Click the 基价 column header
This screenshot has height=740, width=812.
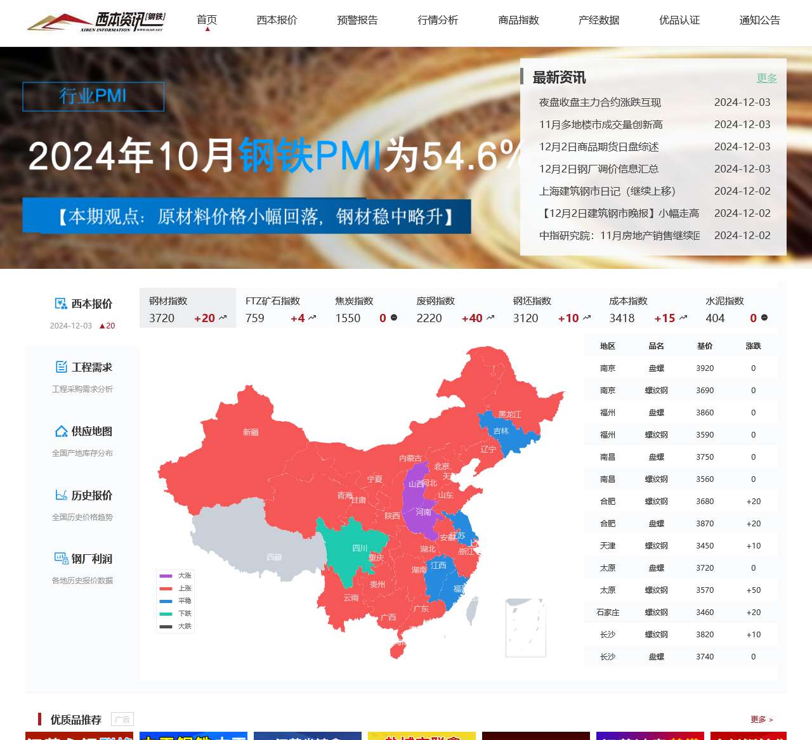(x=705, y=346)
